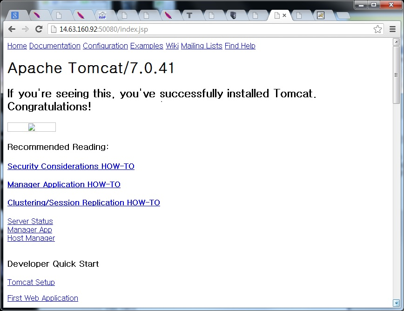
Task: Open the Host Manager link
Action: click(x=31, y=238)
